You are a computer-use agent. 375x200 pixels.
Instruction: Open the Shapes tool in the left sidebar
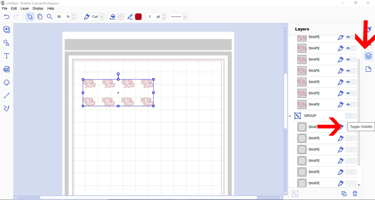click(x=7, y=43)
